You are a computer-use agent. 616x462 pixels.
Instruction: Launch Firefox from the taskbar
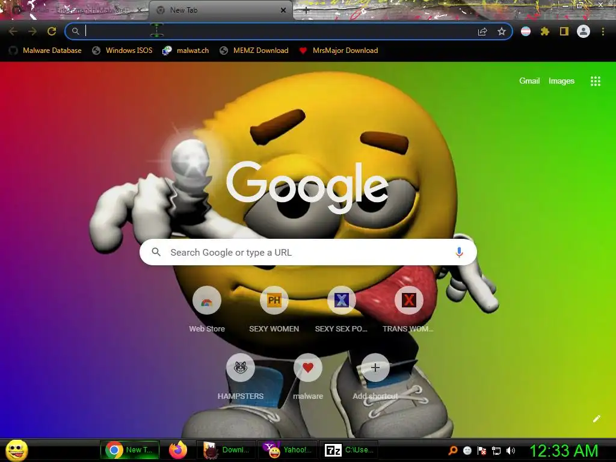(178, 450)
